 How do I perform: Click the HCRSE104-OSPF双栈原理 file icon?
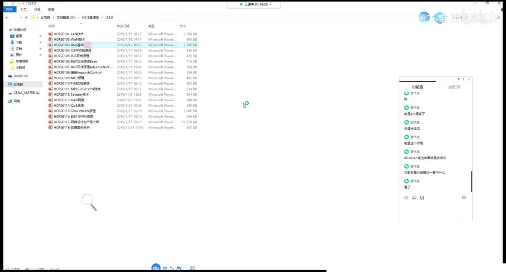coord(50,51)
